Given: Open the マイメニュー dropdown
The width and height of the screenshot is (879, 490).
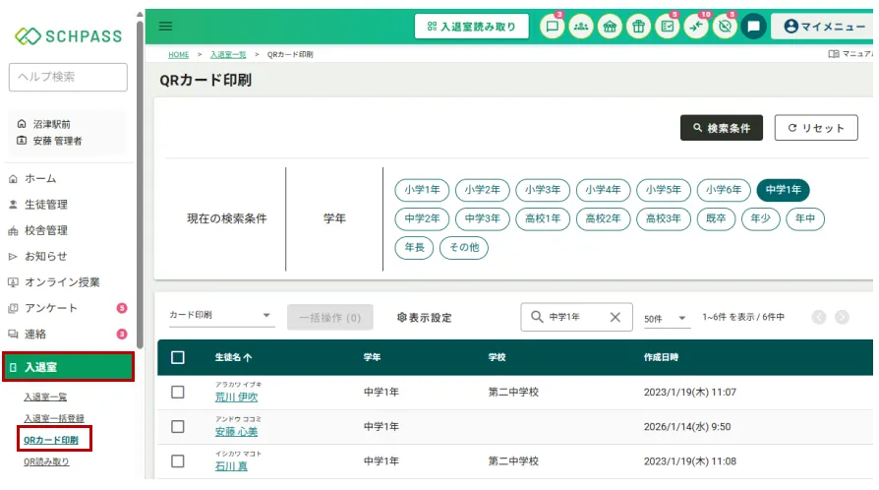Looking at the screenshot, I should click(x=822, y=27).
